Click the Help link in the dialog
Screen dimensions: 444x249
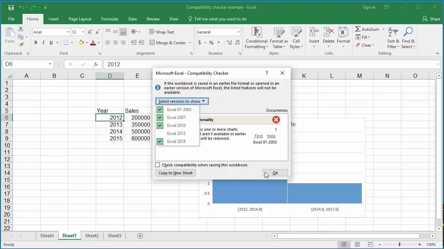[271, 136]
